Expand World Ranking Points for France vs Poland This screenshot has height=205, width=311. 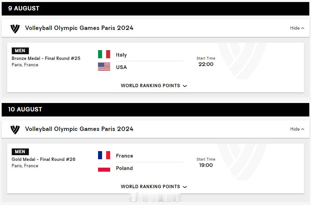[154, 186]
